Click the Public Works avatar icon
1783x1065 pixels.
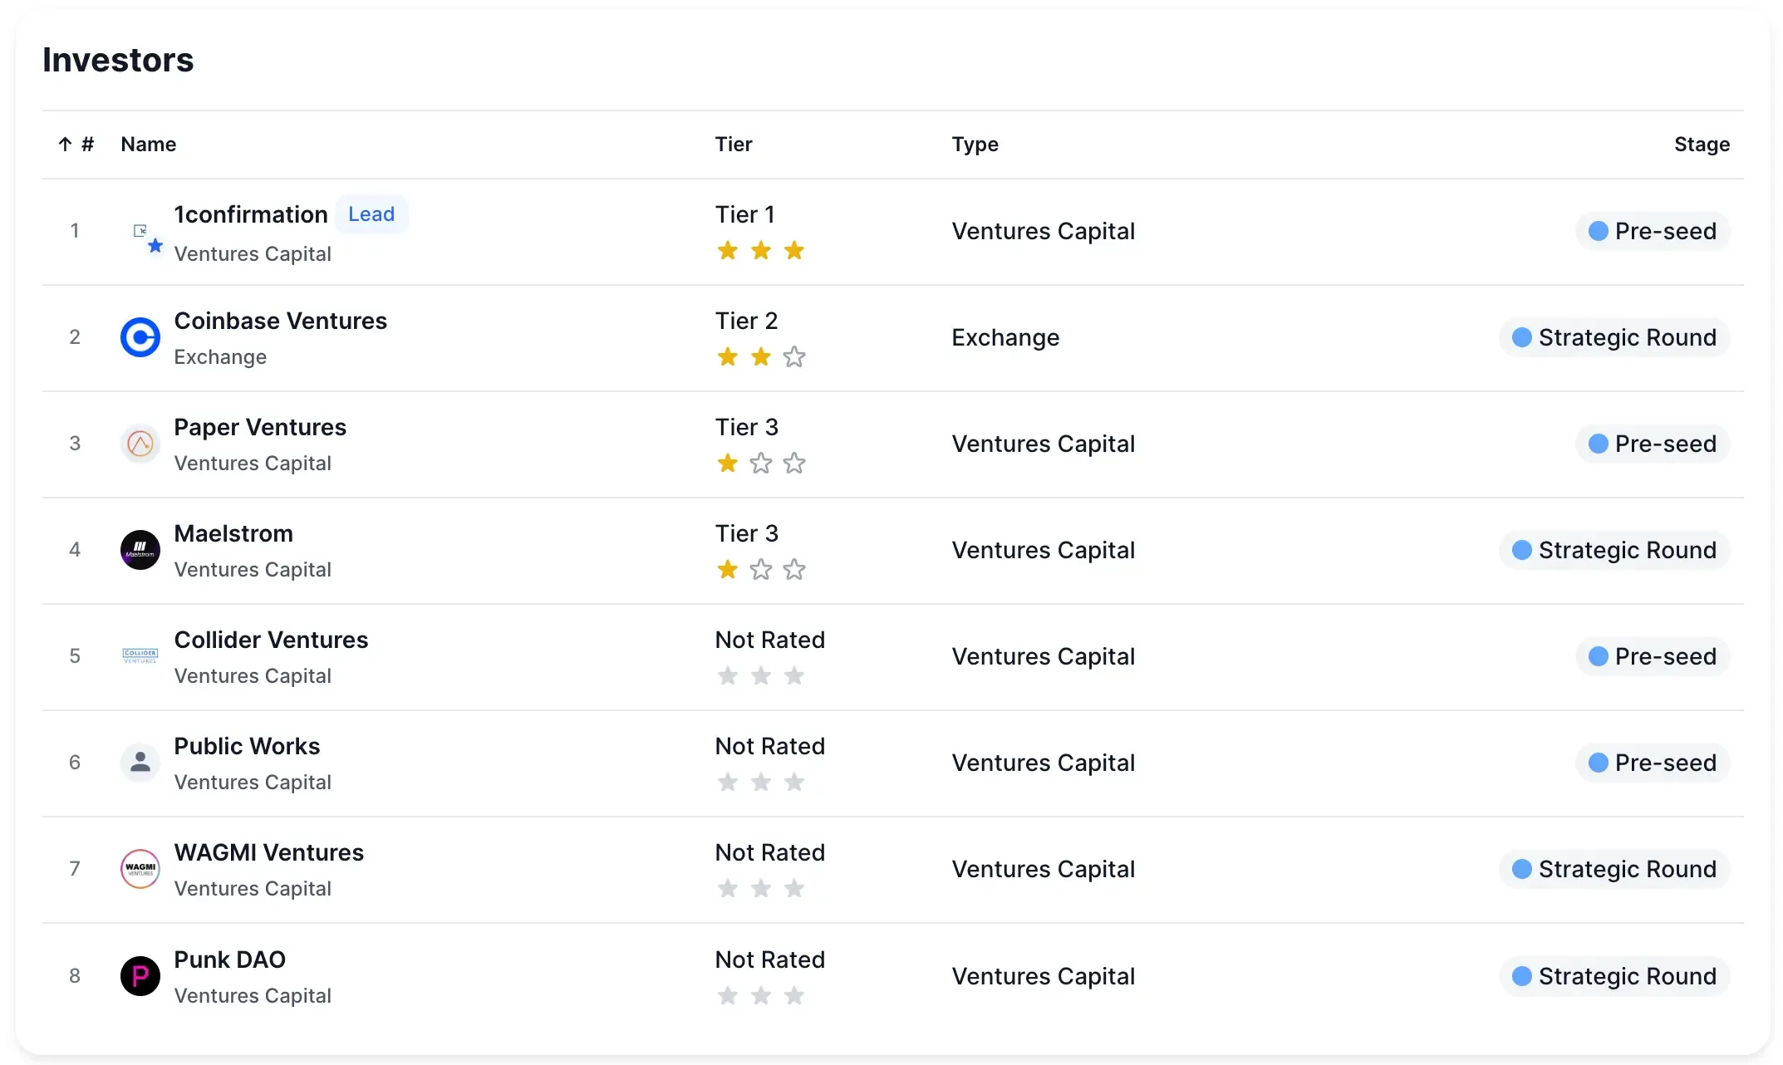[140, 763]
